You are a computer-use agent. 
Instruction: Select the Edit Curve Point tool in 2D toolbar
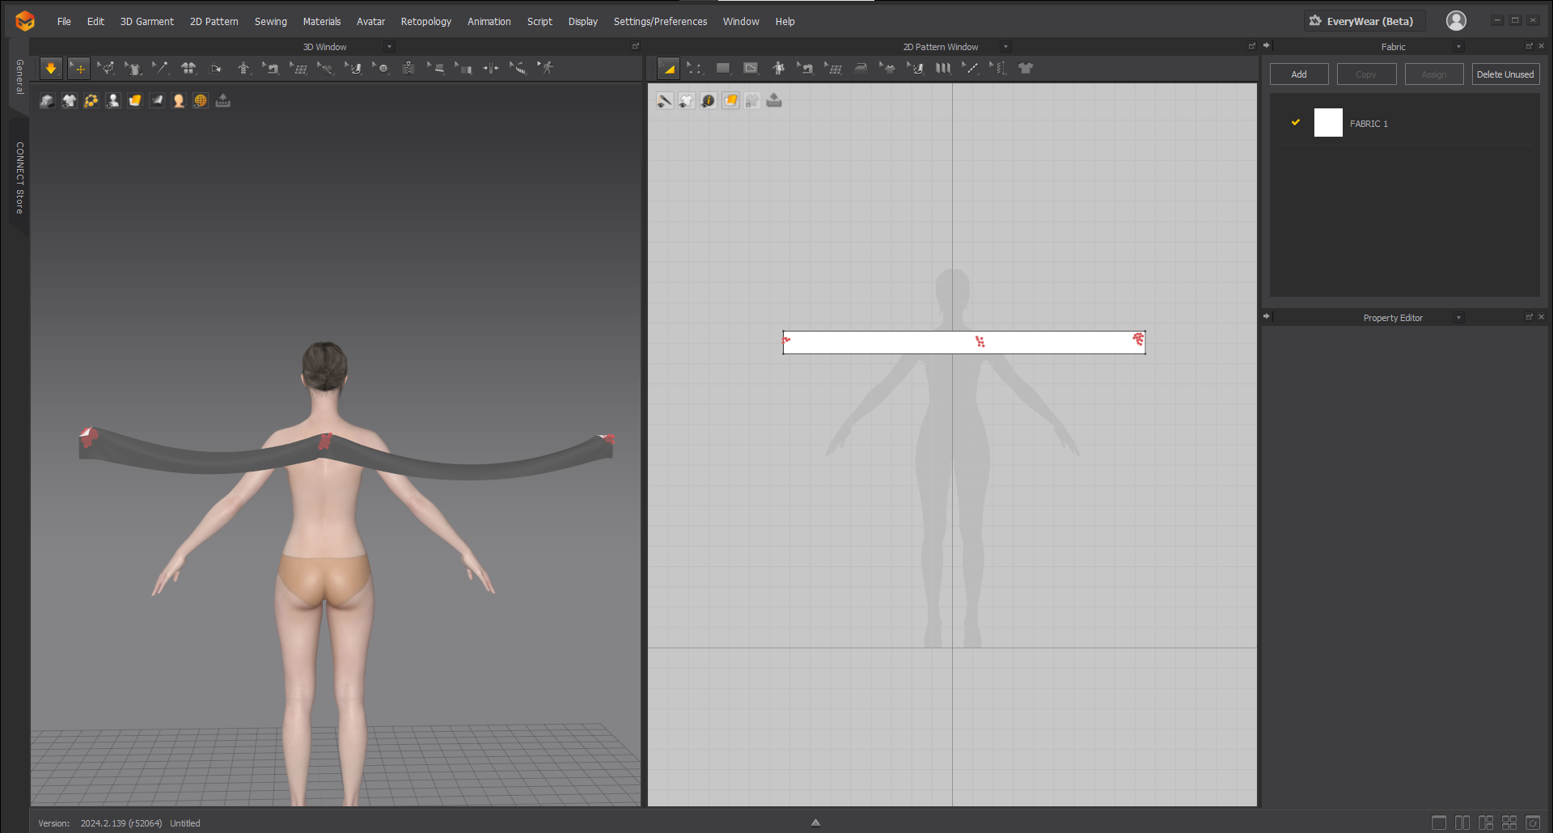point(696,69)
